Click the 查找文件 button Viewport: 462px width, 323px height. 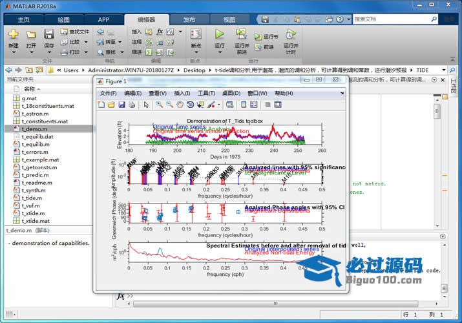75,32
